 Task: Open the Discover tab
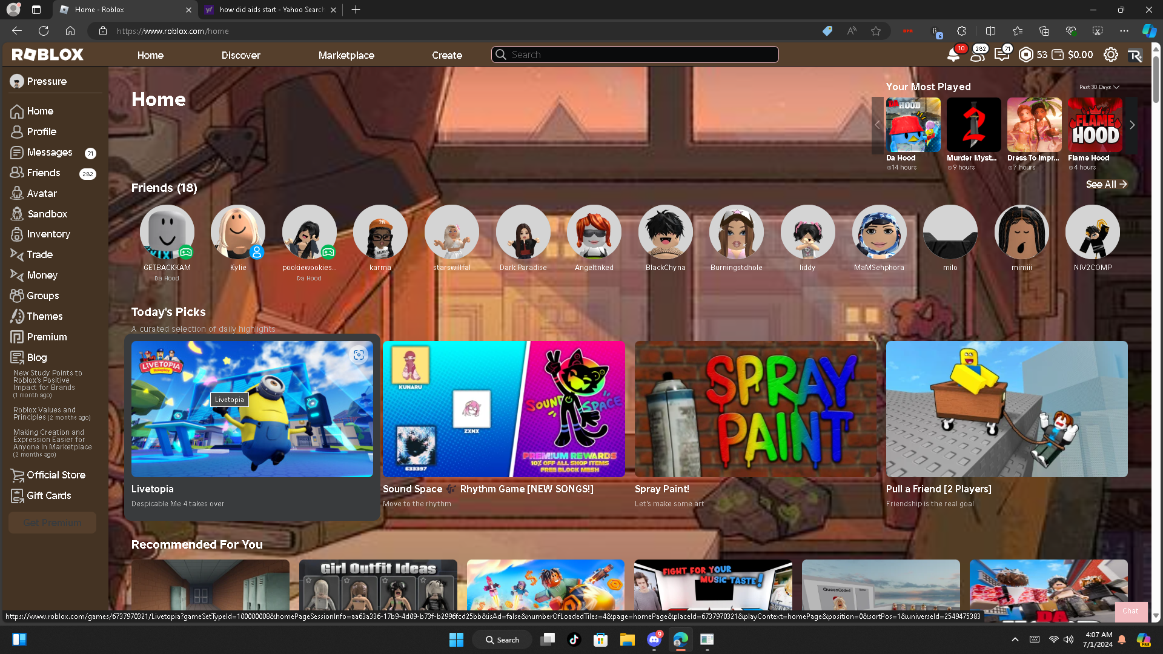pyautogui.click(x=240, y=55)
